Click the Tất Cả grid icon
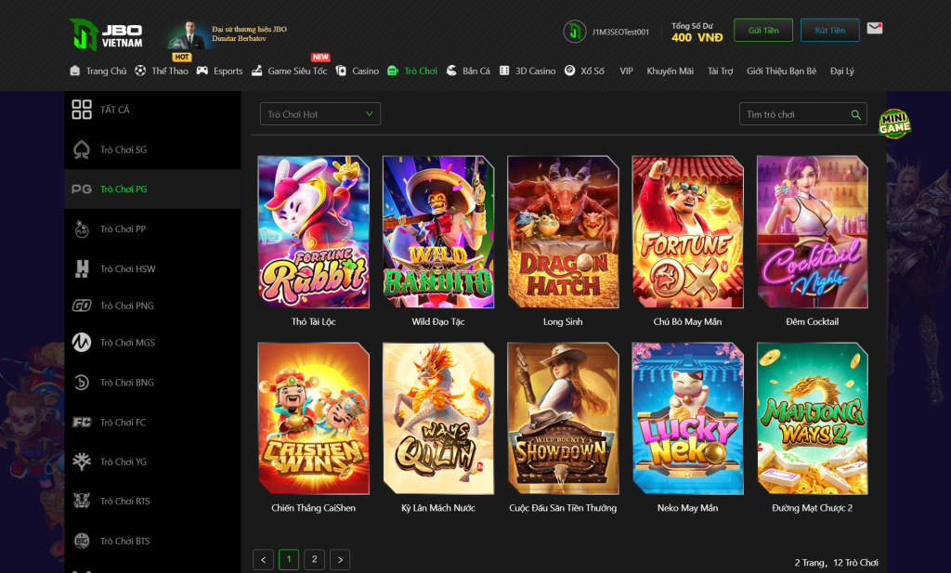 tap(82, 110)
